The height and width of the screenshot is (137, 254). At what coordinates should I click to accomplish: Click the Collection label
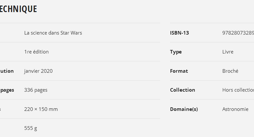pos(182,90)
